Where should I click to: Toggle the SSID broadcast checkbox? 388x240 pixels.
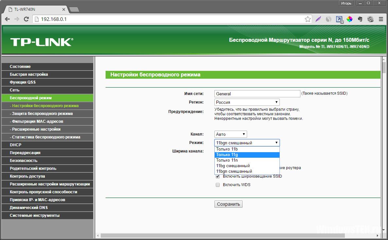(218, 176)
